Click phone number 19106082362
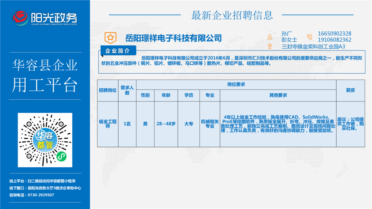 pyautogui.click(x=334, y=40)
